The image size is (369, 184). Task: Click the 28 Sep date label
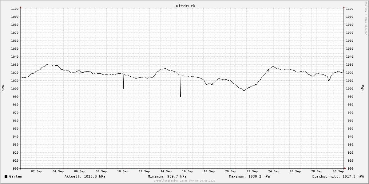pos(317,171)
